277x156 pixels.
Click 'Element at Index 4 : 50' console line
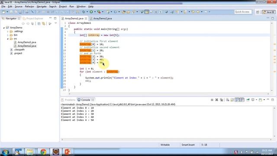click(x=77, y=120)
